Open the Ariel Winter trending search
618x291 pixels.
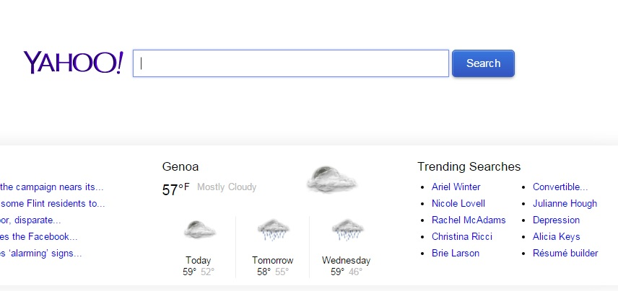[456, 187]
